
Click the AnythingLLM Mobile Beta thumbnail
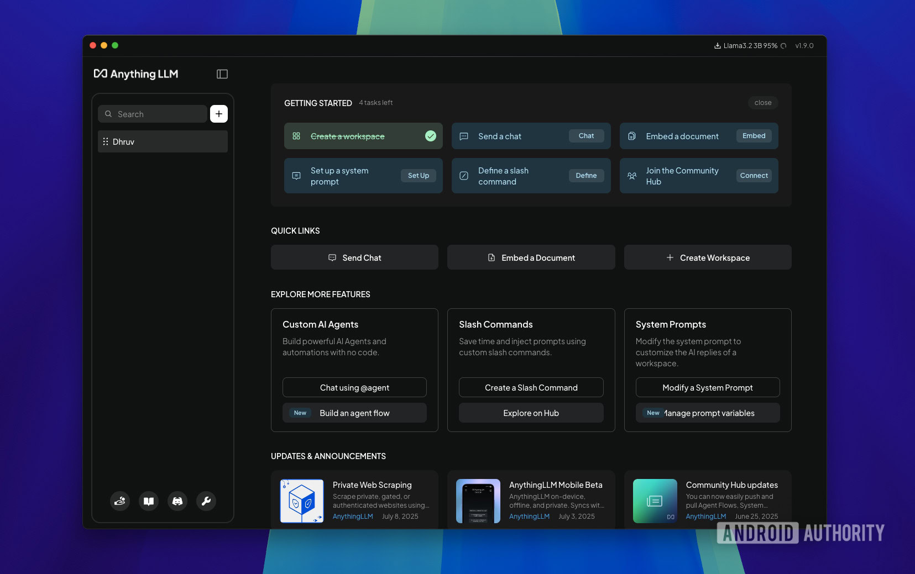tap(478, 501)
